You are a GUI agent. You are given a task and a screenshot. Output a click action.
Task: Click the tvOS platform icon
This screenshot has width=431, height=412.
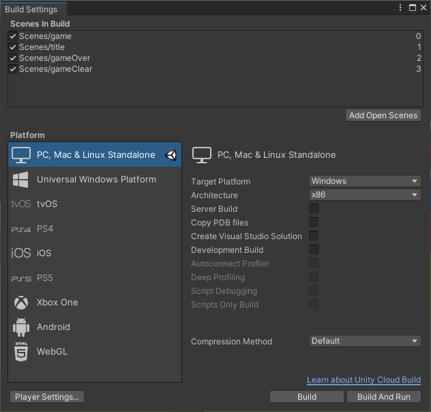(x=21, y=204)
